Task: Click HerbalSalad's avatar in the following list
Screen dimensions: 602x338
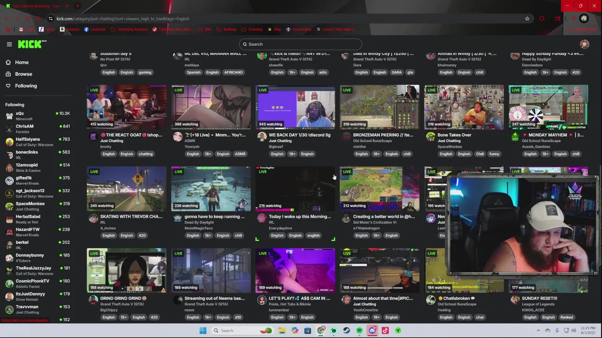Action: point(9,219)
